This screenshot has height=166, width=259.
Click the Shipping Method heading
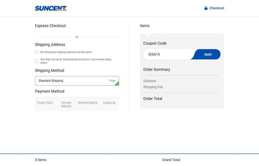(x=49, y=71)
